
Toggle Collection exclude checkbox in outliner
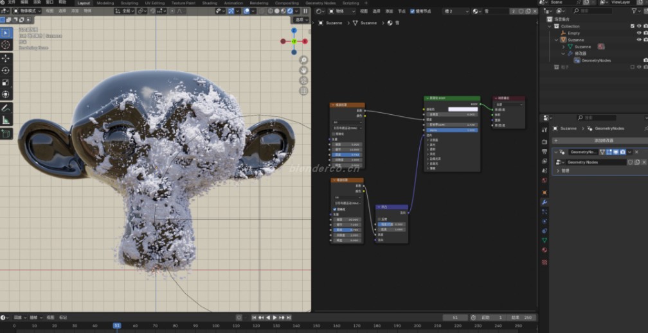[633, 26]
